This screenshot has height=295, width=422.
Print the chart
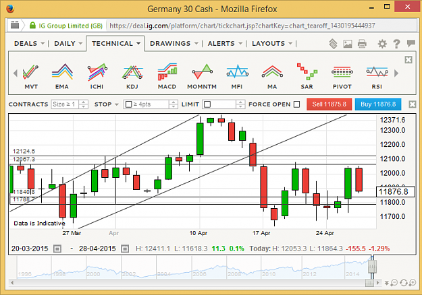pos(362,44)
